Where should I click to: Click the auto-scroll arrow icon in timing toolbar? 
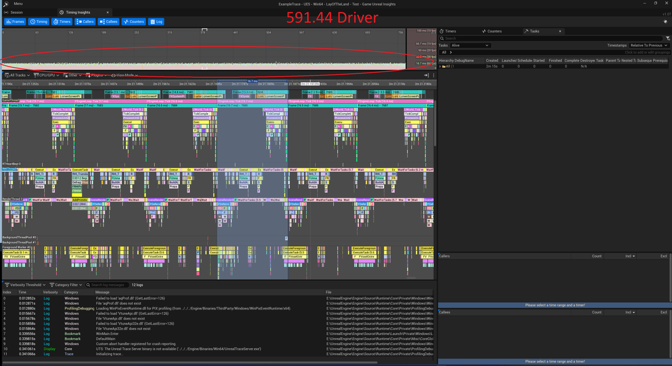click(426, 75)
